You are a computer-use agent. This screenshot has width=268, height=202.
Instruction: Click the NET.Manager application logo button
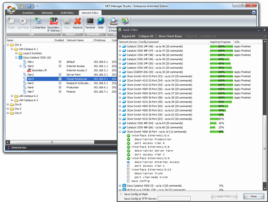click(11, 8)
